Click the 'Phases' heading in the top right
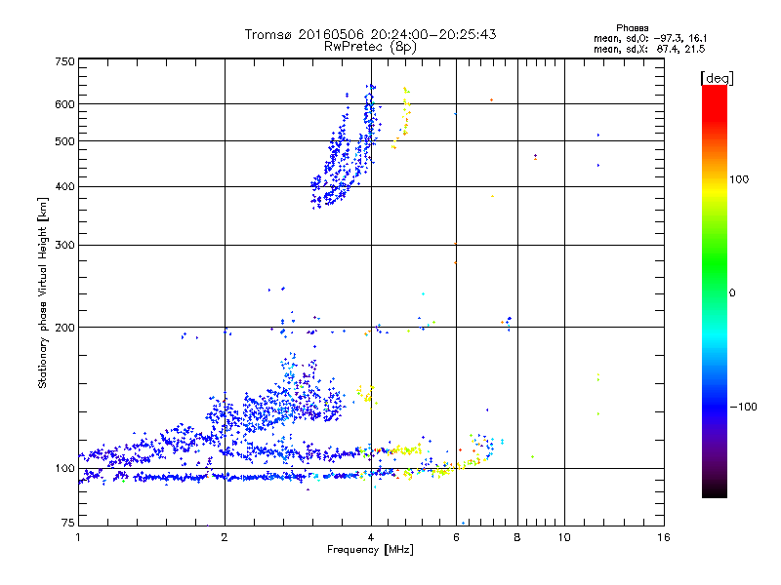Screen dimensions: 781x585 [632, 28]
